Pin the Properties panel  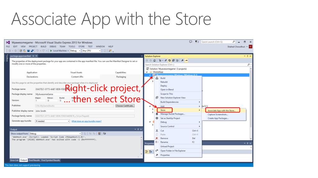[x=247, y=143]
